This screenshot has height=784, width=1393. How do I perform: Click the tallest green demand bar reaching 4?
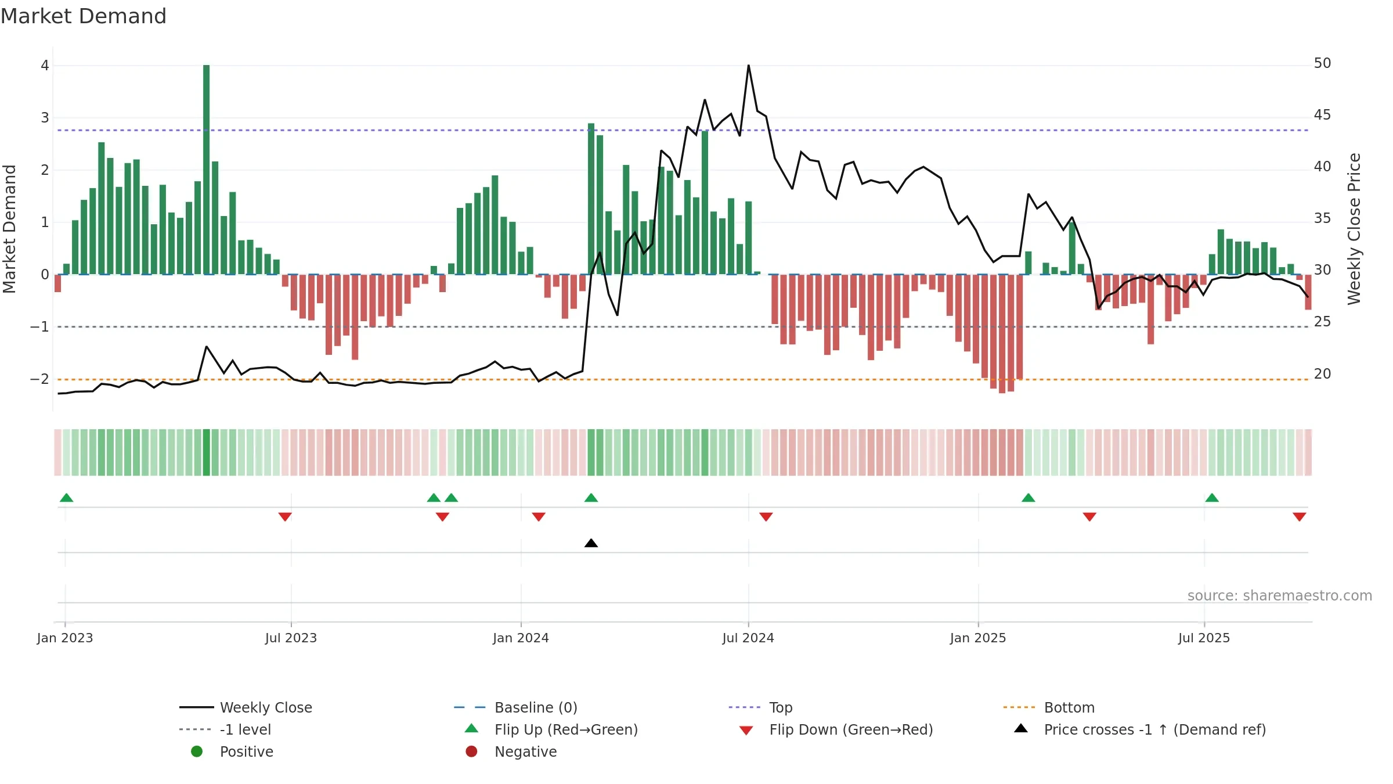(x=206, y=170)
